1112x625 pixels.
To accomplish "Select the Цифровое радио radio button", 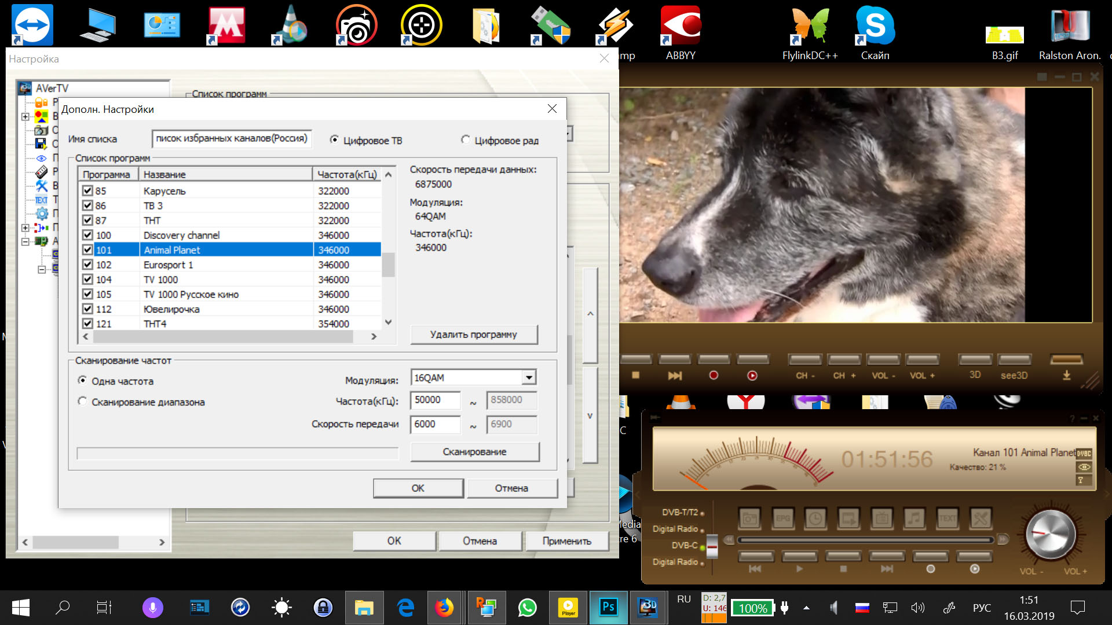I will 466,140.
